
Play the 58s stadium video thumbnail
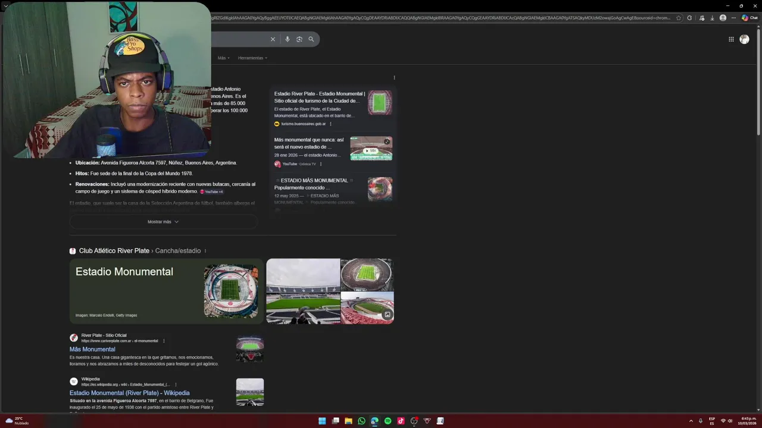tap(371, 149)
